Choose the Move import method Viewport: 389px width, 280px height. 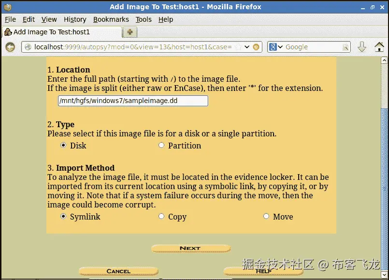click(266, 217)
